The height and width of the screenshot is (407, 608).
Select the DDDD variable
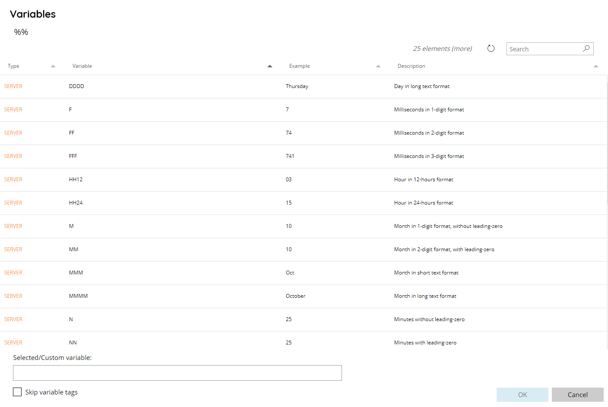point(76,86)
